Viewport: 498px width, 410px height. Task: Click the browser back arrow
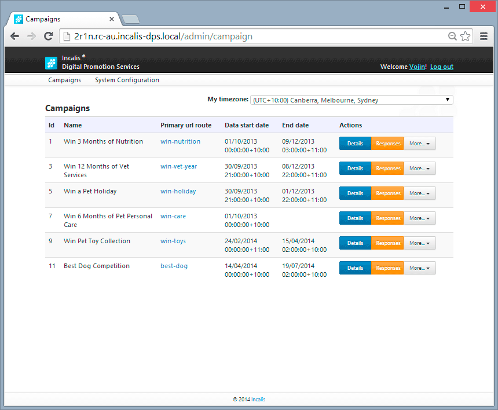[x=14, y=36]
